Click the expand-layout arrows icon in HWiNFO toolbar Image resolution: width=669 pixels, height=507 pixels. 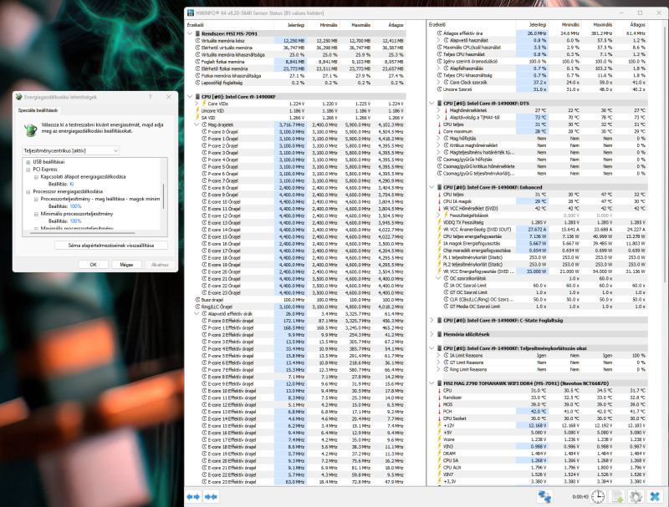(x=193, y=496)
